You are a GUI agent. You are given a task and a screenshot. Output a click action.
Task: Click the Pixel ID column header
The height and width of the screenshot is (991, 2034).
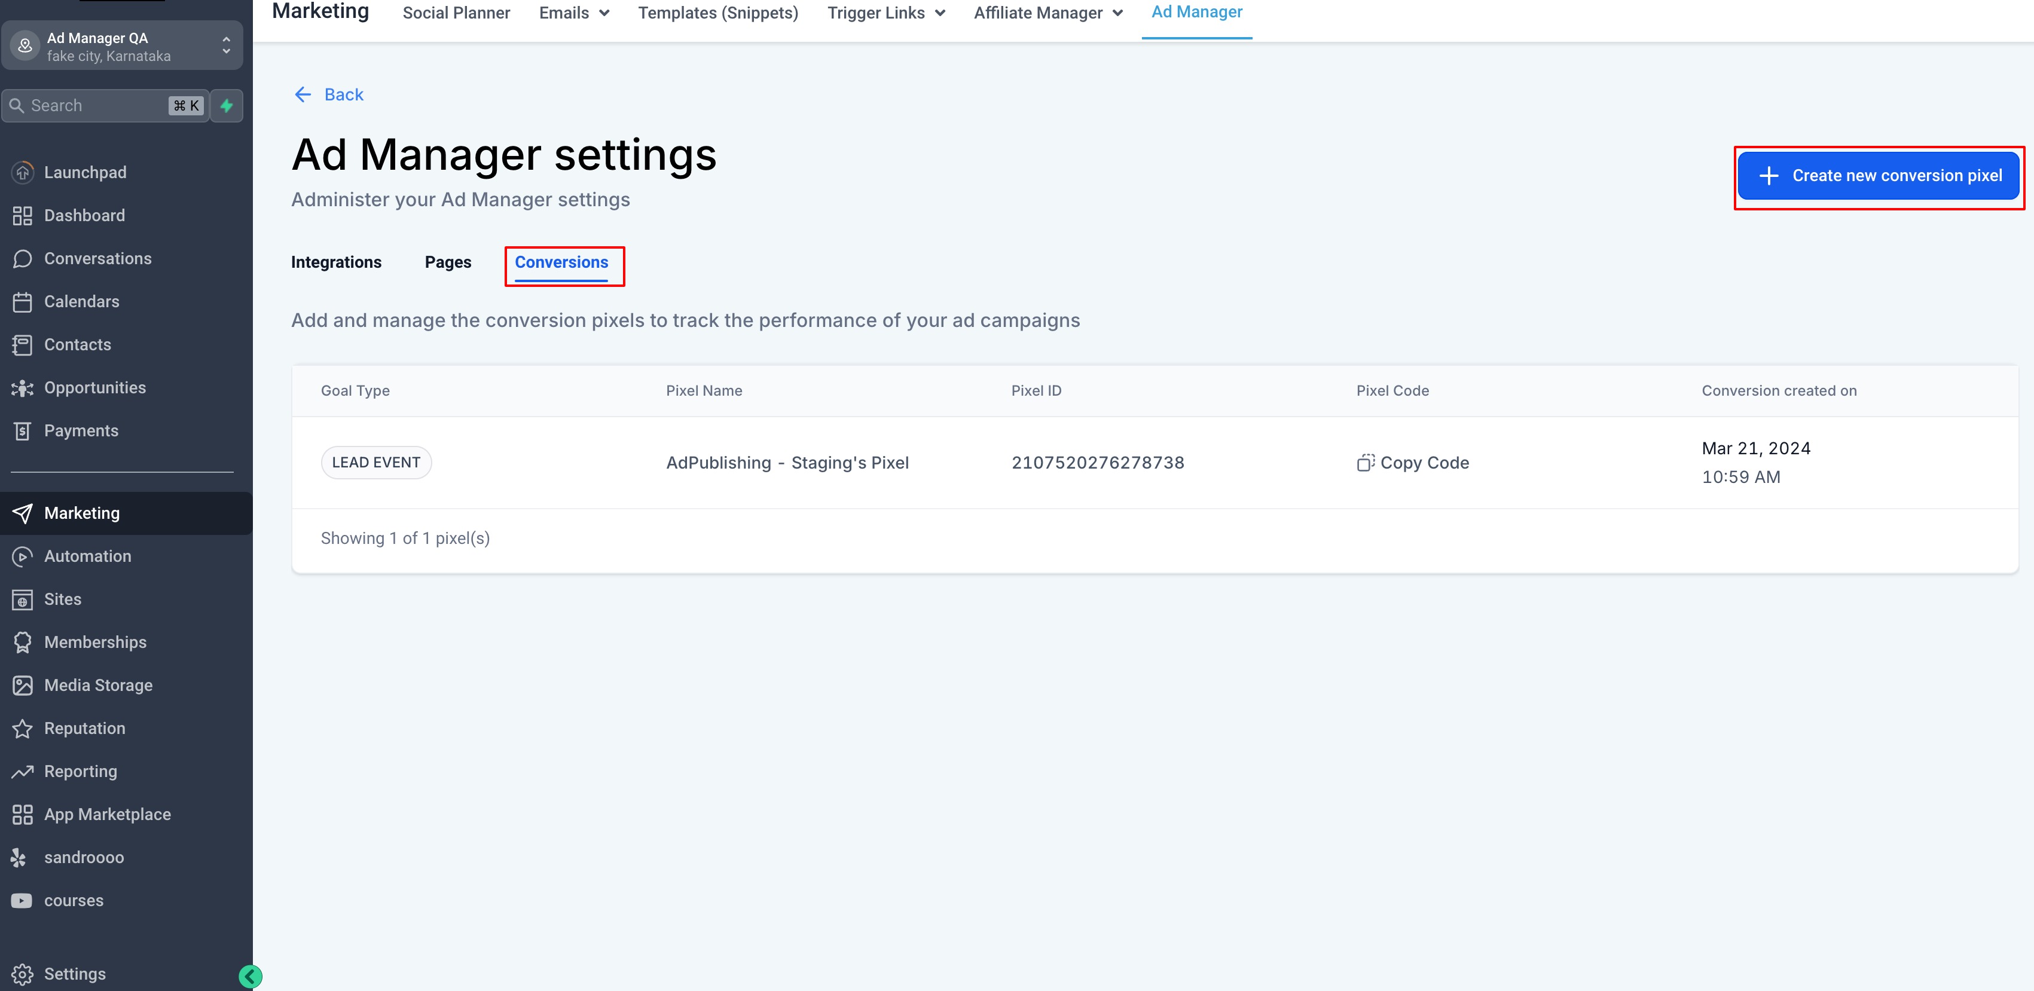(x=1037, y=391)
